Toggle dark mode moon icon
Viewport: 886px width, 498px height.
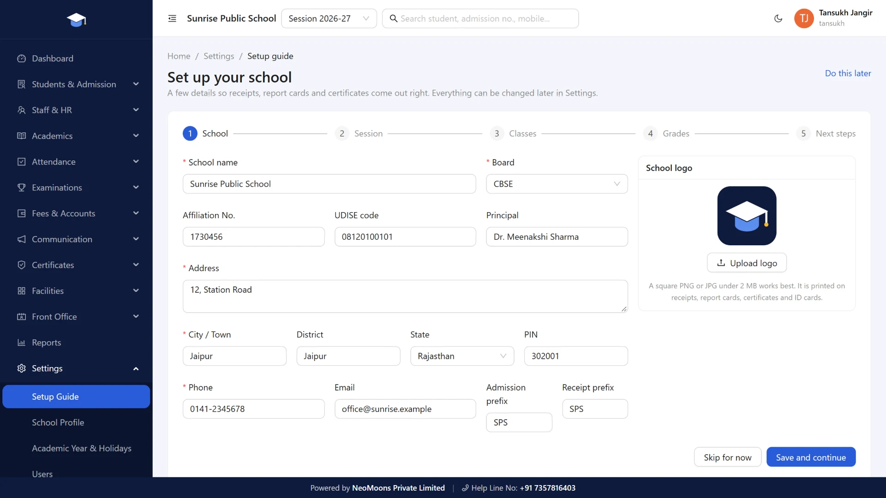click(x=778, y=18)
